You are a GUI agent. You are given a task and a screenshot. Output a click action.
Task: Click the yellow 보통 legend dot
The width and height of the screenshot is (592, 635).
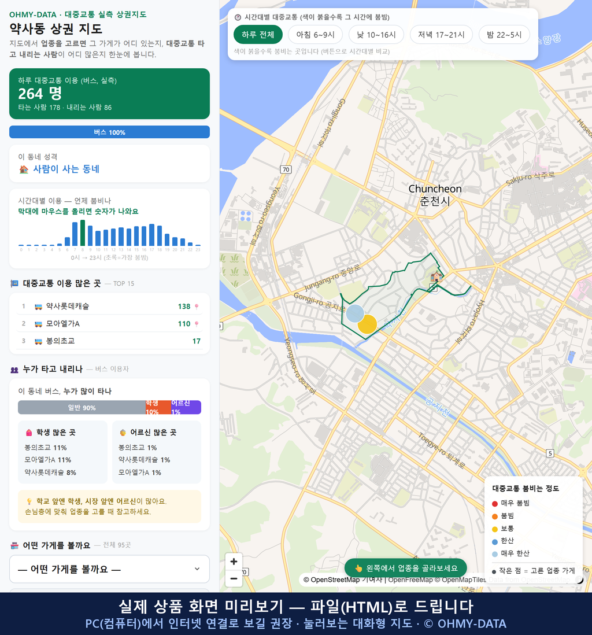pos(494,529)
